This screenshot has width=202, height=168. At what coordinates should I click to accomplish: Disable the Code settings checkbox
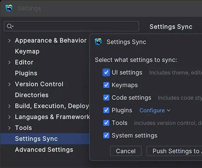tap(106, 97)
